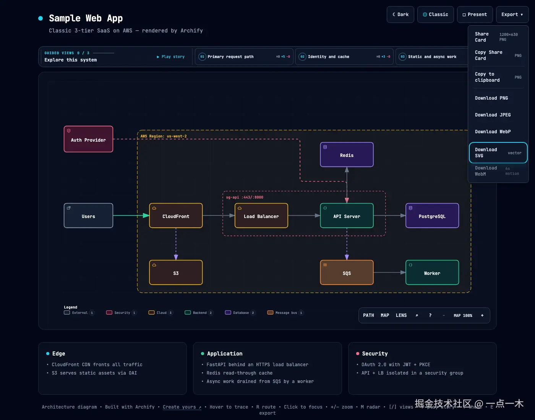Expand the Primary request path guided view

click(x=244, y=57)
